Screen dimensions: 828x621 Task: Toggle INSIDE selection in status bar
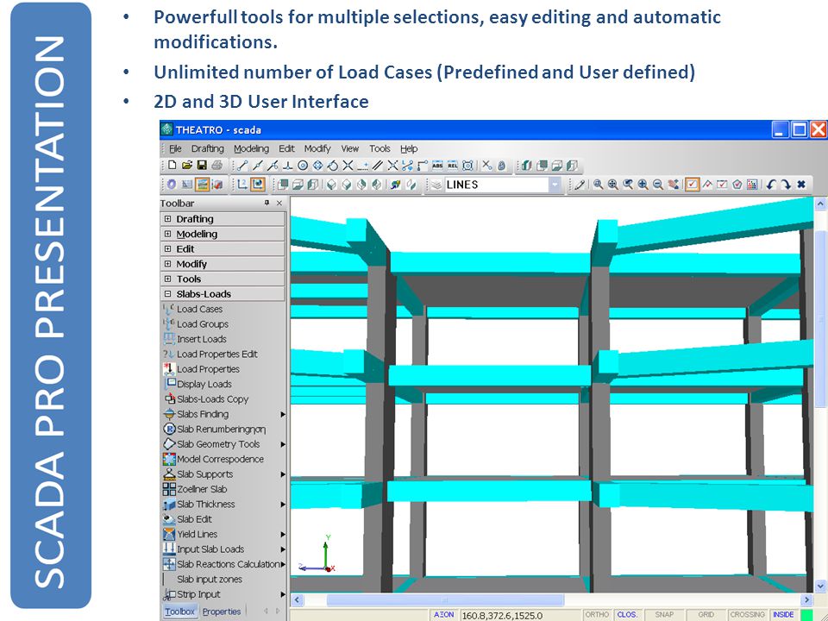click(x=783, y=615)
